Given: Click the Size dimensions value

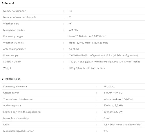Looking at the screenshot, I should pyautogui.click(x=105, y=62).
